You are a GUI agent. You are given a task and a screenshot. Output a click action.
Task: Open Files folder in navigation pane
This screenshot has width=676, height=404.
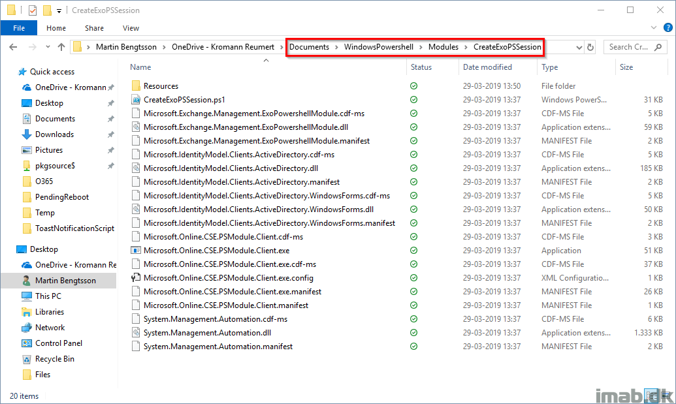tap(42, 375)
